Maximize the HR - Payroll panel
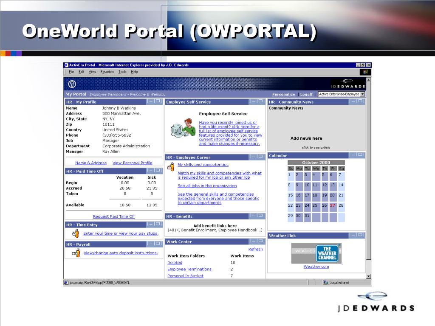This screenshot has width=435, height=326. (x=158, y=244)
